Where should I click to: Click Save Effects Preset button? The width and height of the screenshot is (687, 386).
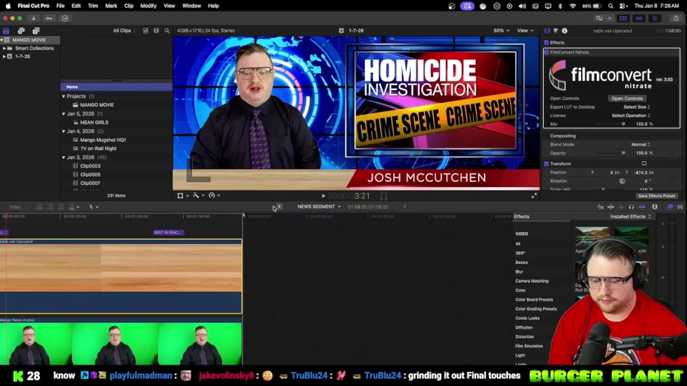656,196
